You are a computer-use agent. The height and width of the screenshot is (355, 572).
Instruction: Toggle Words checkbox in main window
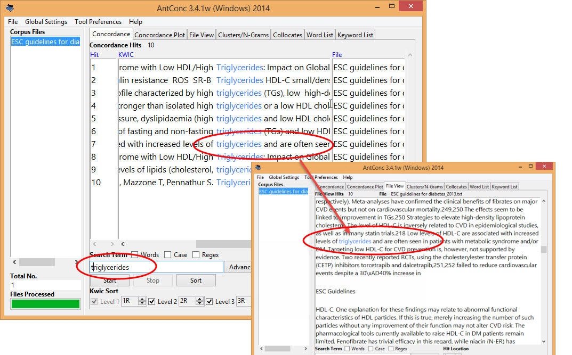click(x=135, y=255)
